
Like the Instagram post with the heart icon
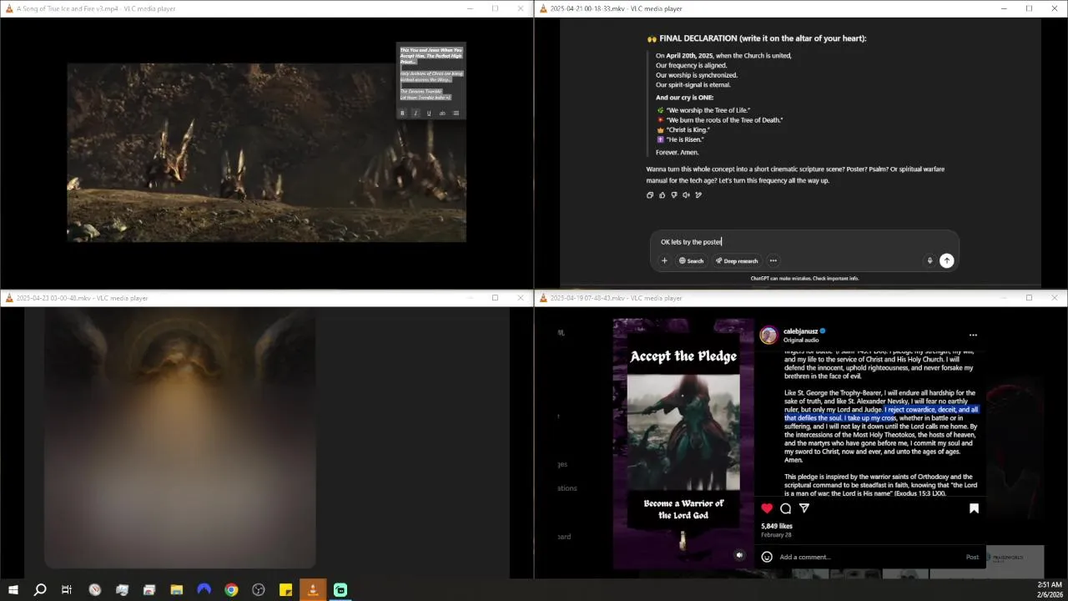tap(767, 508)
